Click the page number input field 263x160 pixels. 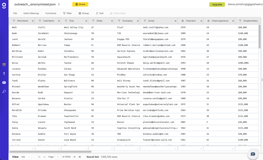[x=58, y=157]
